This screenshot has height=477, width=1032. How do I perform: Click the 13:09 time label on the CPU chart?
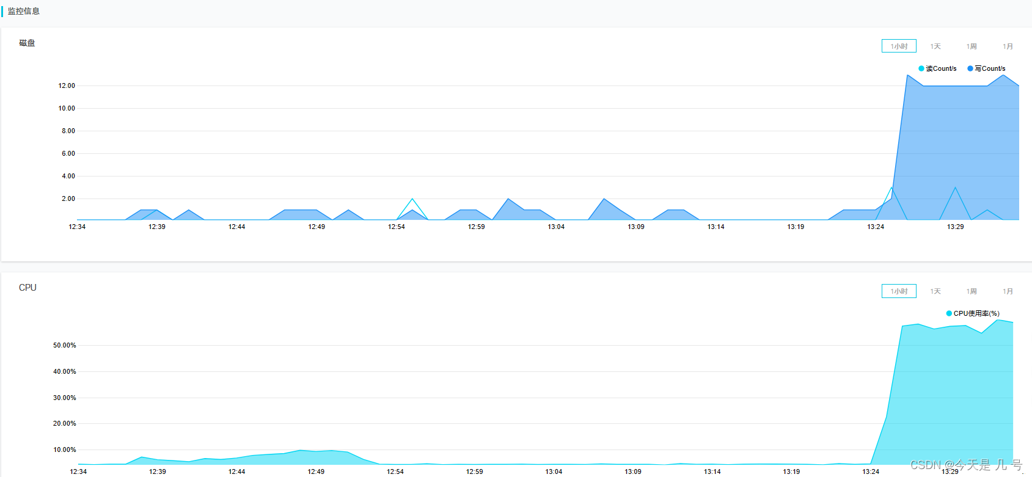pos(633,472)
